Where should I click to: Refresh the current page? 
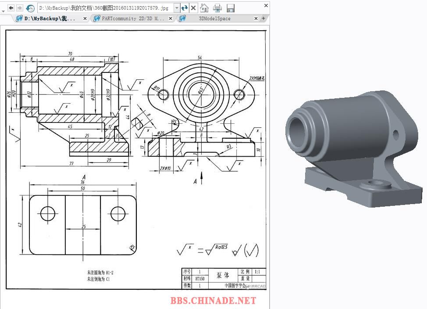[185, 8]
